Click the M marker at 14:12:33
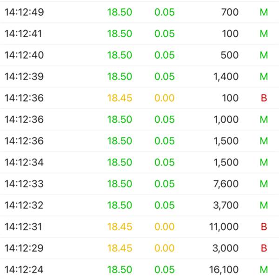This screenshot has width=279, height=279. 264,184
